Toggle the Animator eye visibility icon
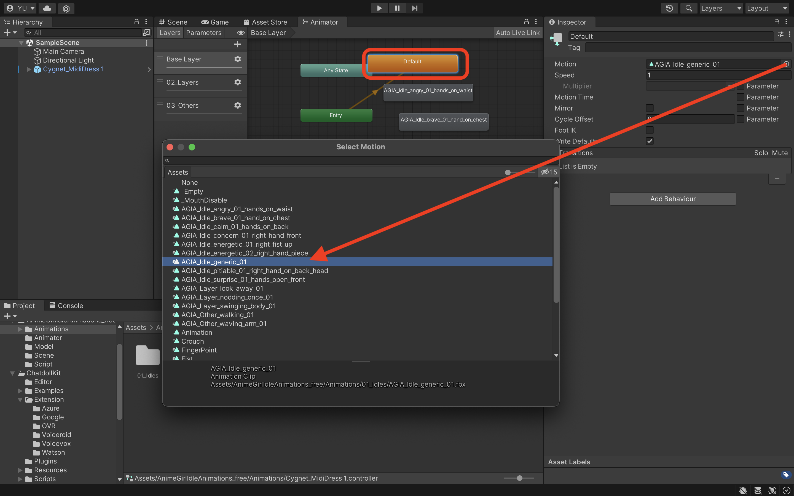This screenshot has height=496, width=794. [241, 33]
